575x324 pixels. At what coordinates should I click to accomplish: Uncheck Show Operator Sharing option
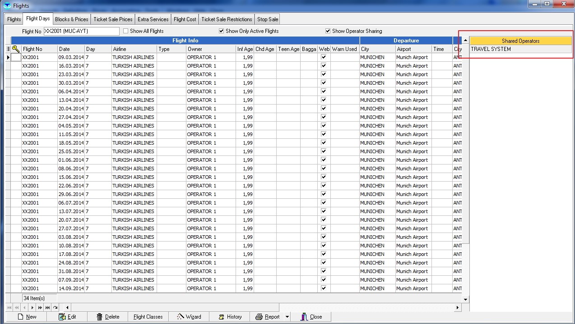click(328, 31)
